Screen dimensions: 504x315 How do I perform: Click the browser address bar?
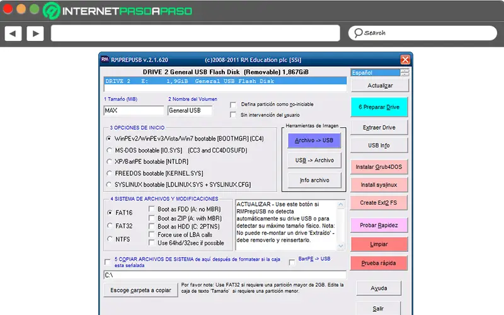[195, 33]
